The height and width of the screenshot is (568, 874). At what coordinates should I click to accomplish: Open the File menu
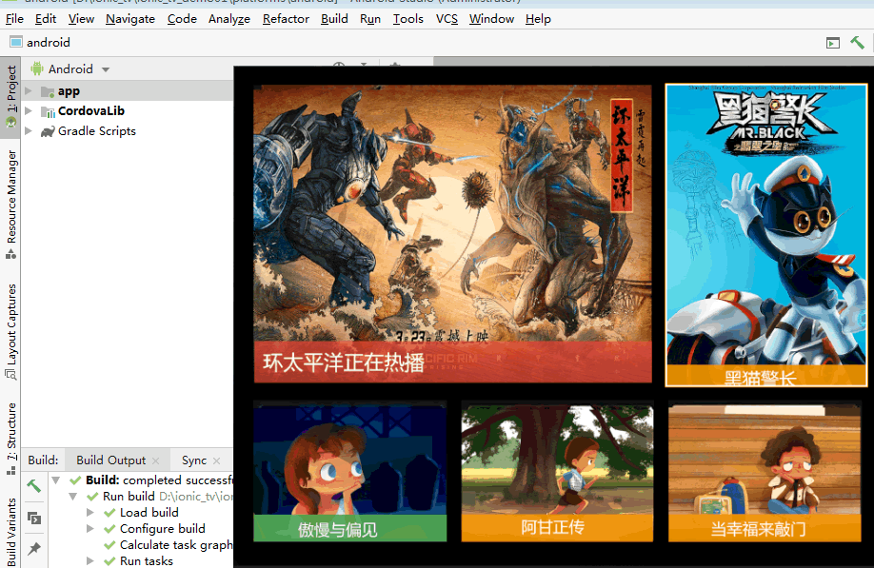[x=14, y=19]
